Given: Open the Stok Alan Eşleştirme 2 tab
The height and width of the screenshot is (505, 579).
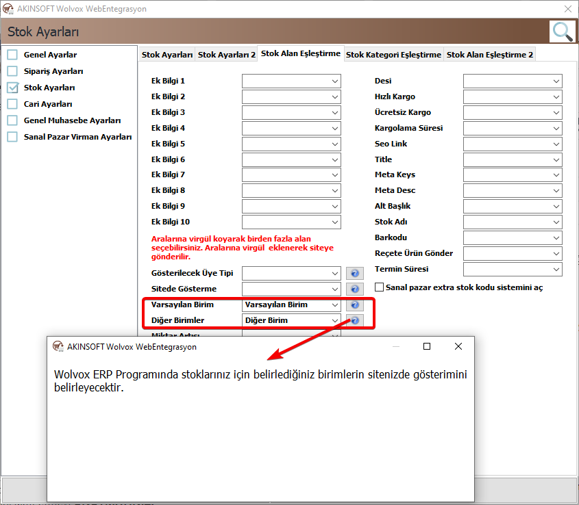Looking at the screenshot, I should pyautogui.click(x=490, y=55).
